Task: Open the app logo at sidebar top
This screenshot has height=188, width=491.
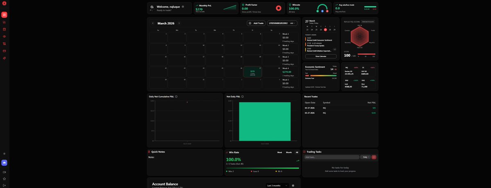Action: [x=5, y=3]
